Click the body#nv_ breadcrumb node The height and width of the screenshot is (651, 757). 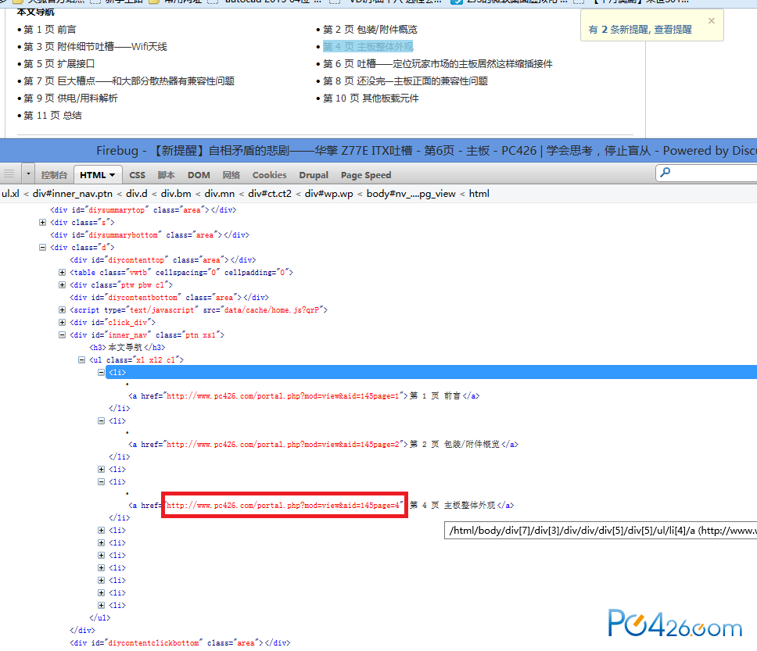click(x=411, y=194)
